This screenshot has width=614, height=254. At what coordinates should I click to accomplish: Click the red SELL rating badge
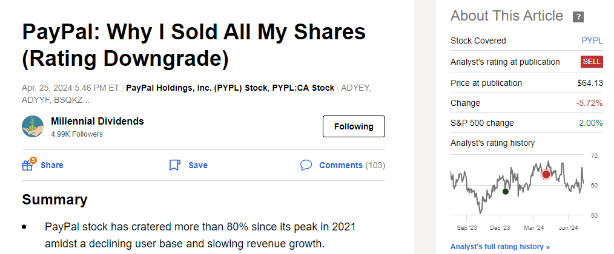[592, 62]
